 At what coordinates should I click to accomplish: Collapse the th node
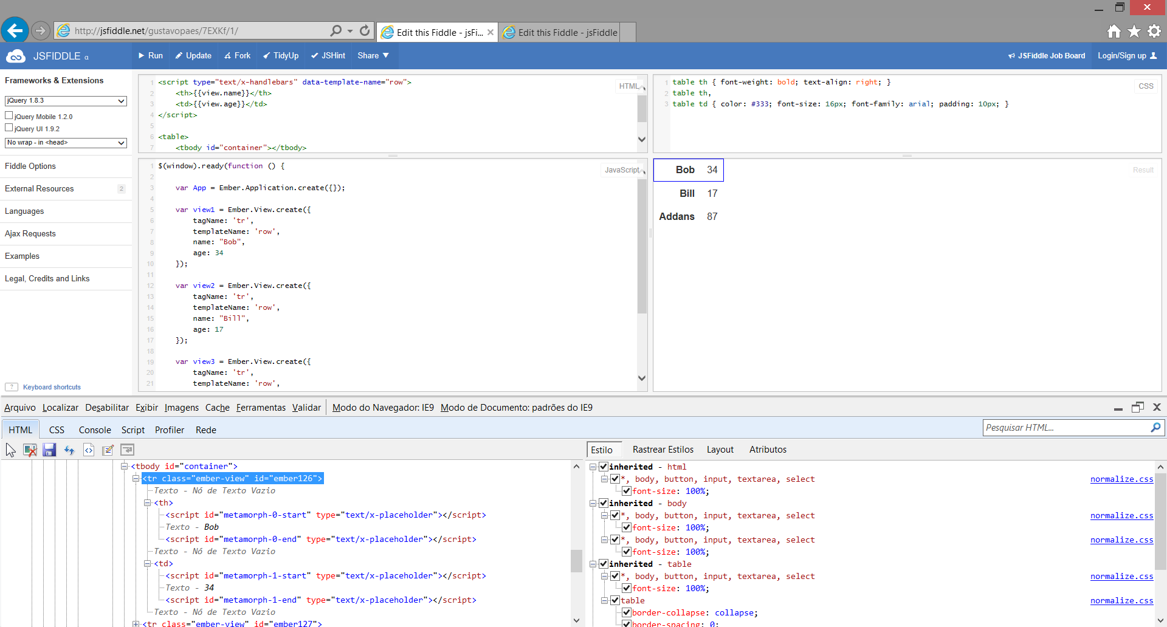[148, 503]
